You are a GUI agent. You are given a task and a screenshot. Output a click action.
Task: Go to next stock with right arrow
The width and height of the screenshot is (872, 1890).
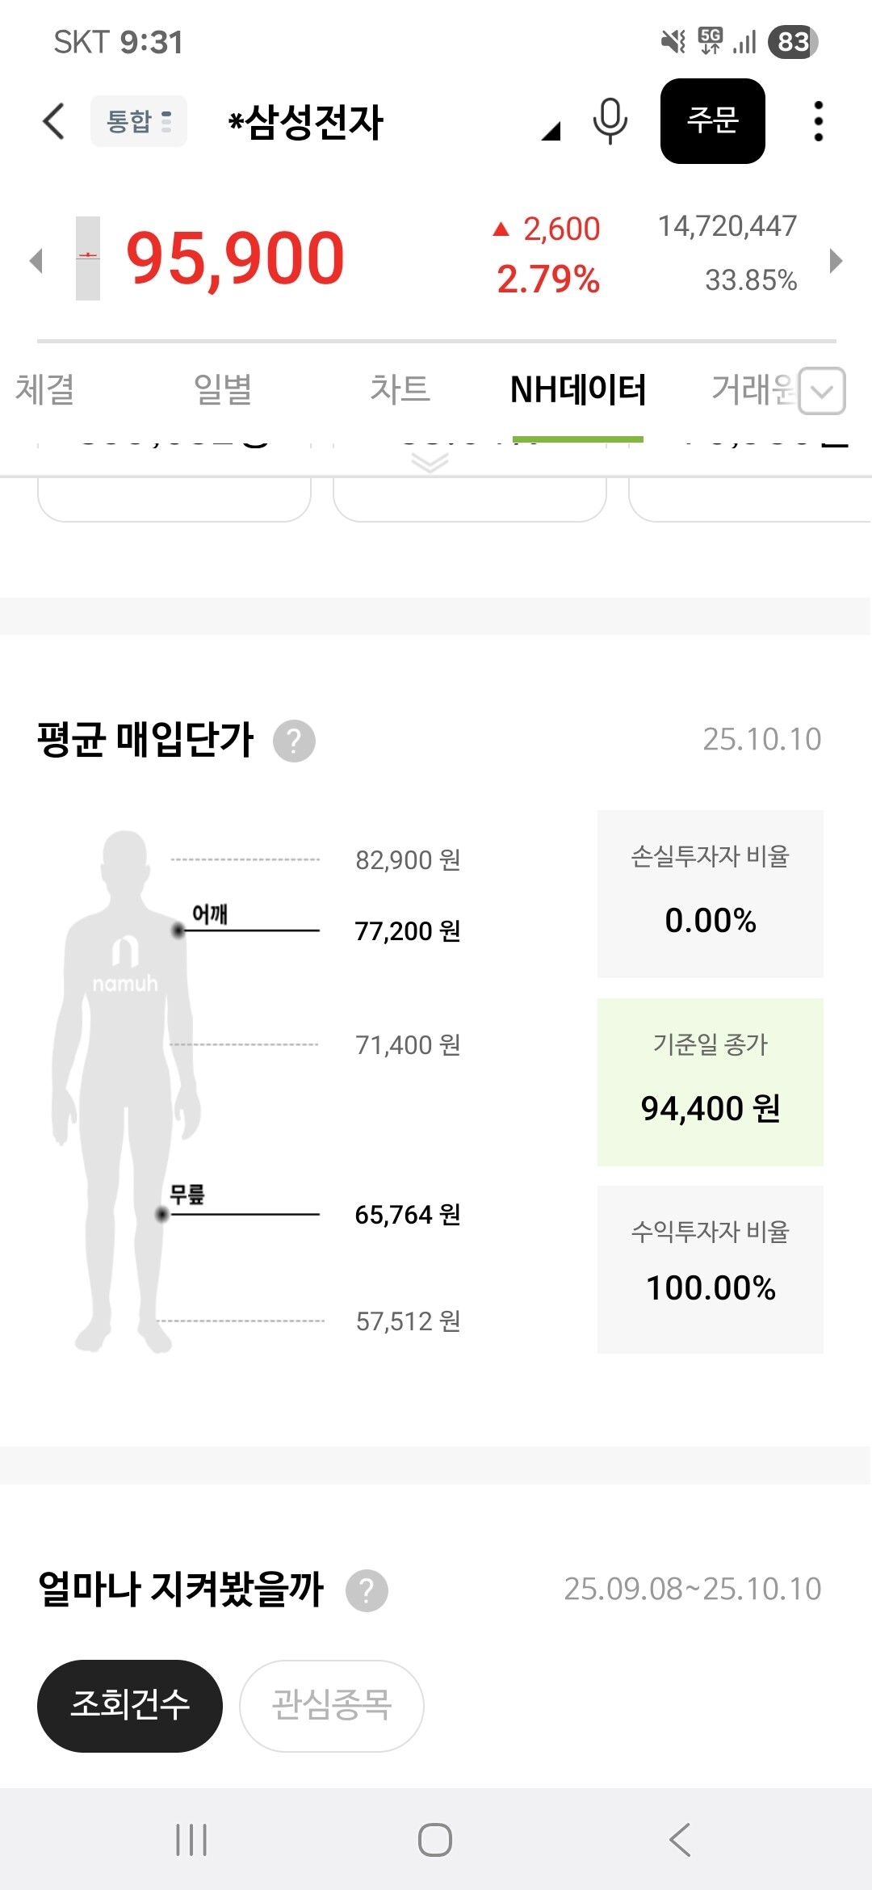(x=836, y=260)
